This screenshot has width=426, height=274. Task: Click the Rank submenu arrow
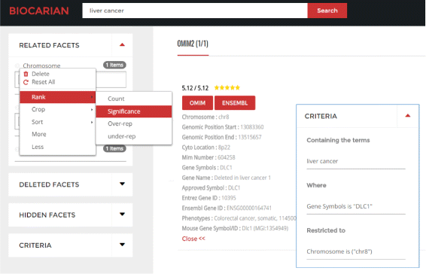click(x=92, y=97)
